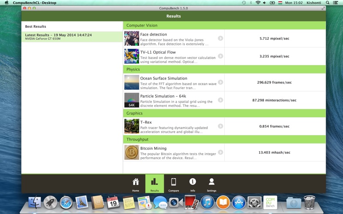Open Launchpad from the dock
This screenshot has width=343, height=214.
tap(50, 202)
